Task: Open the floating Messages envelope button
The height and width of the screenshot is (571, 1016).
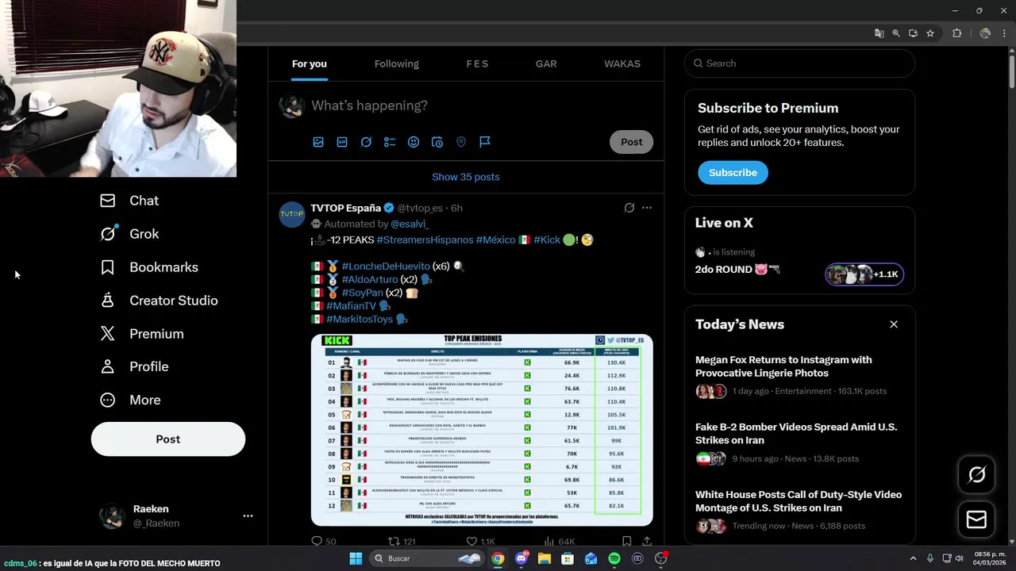Action: (x=976, y=519)
